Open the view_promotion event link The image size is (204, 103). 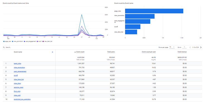coord(20,68)
